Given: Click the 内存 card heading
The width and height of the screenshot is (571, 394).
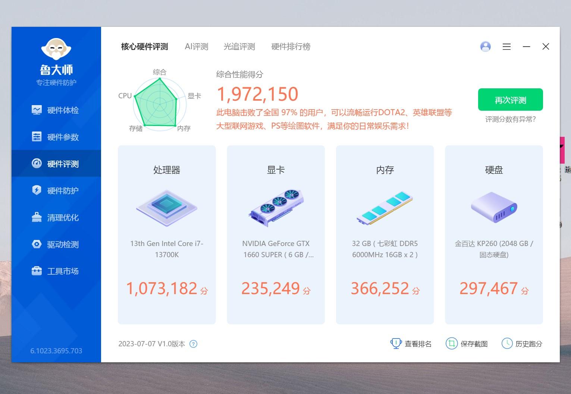Looking at the screenshot, I should pos(385,170).
